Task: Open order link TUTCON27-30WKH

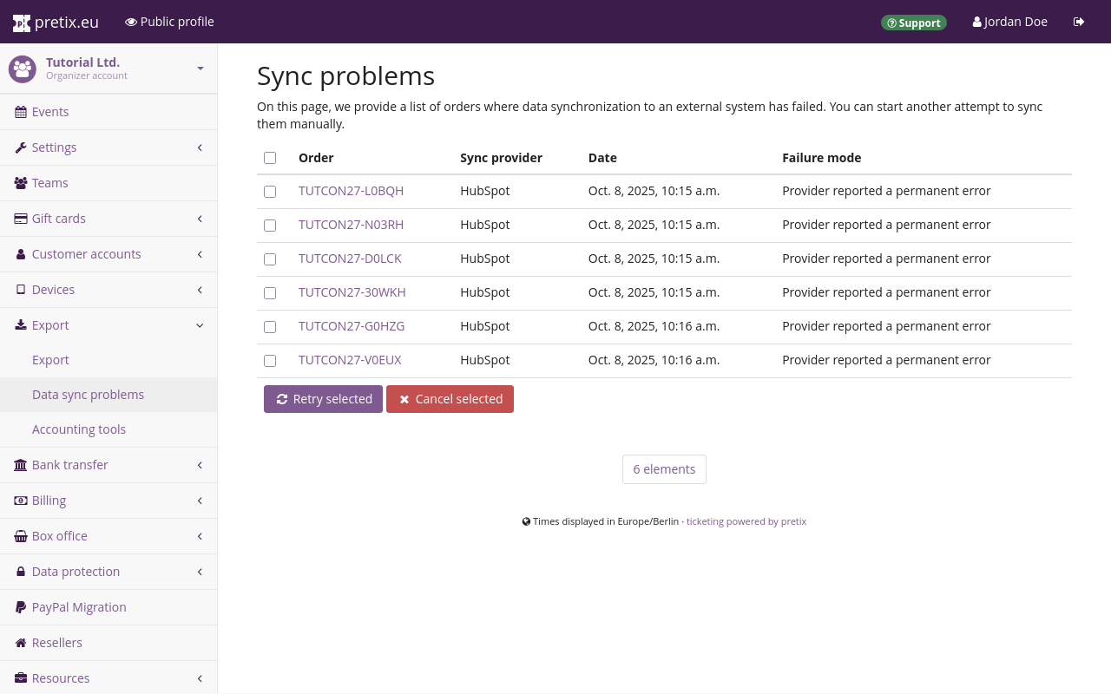Action: point(352,292)
